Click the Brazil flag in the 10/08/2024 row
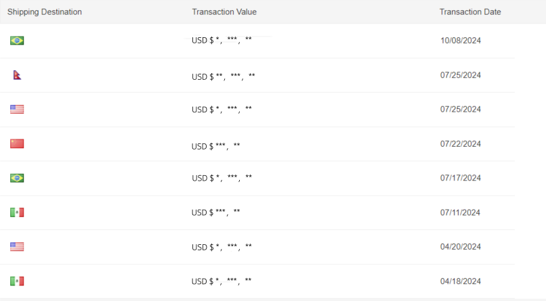The width and height of the screenshot is (546, 301). 17,41
